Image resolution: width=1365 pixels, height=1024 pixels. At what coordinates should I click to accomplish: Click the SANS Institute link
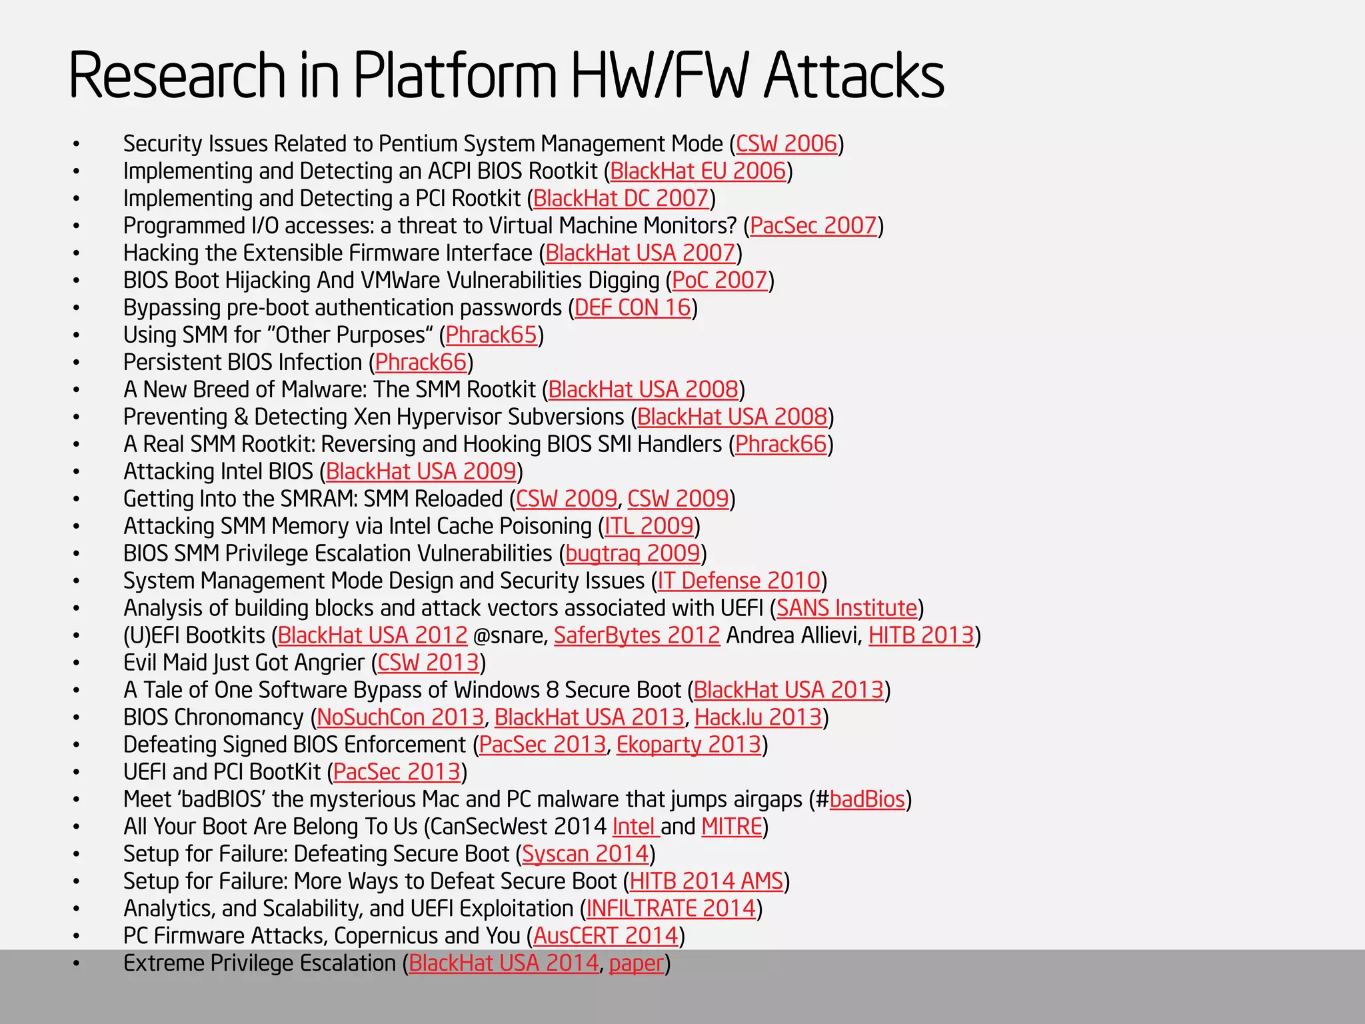click(x=847, y=609)
